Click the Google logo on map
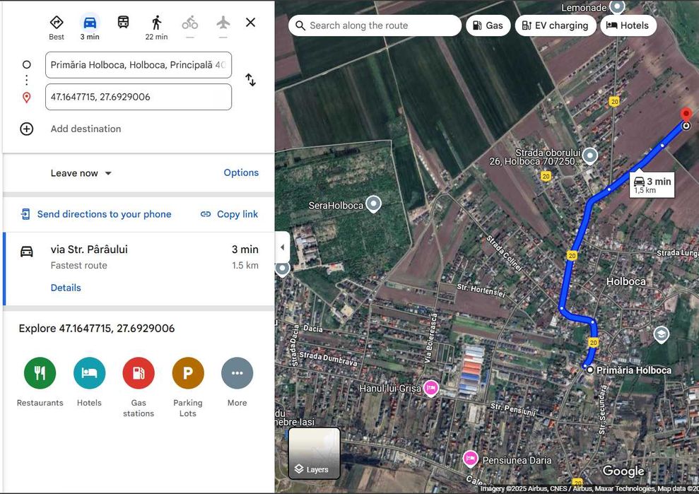 tap(623, 471)
